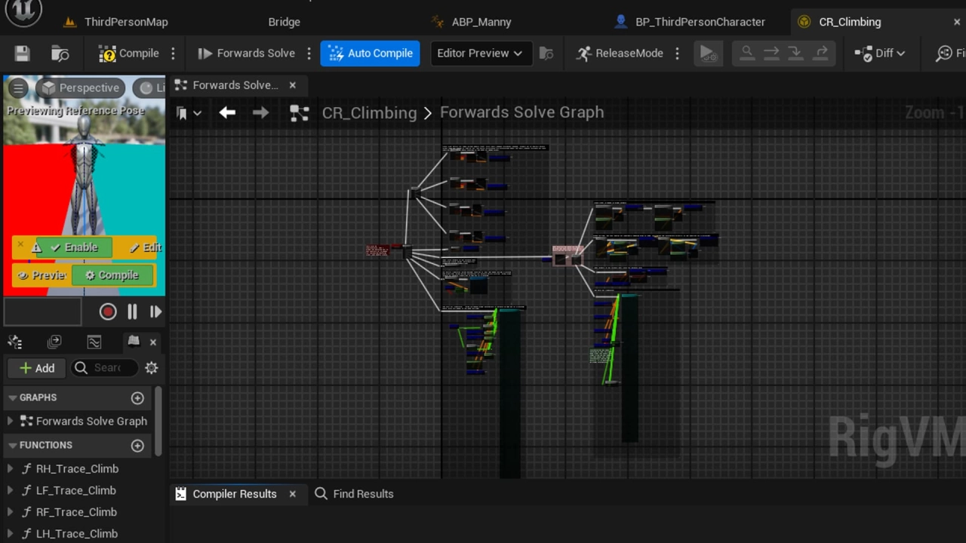The width and height of the screenshot is (966, 543).
Task: Add new function with FUNCTIONS plus icon
Action: pos(137,445)
